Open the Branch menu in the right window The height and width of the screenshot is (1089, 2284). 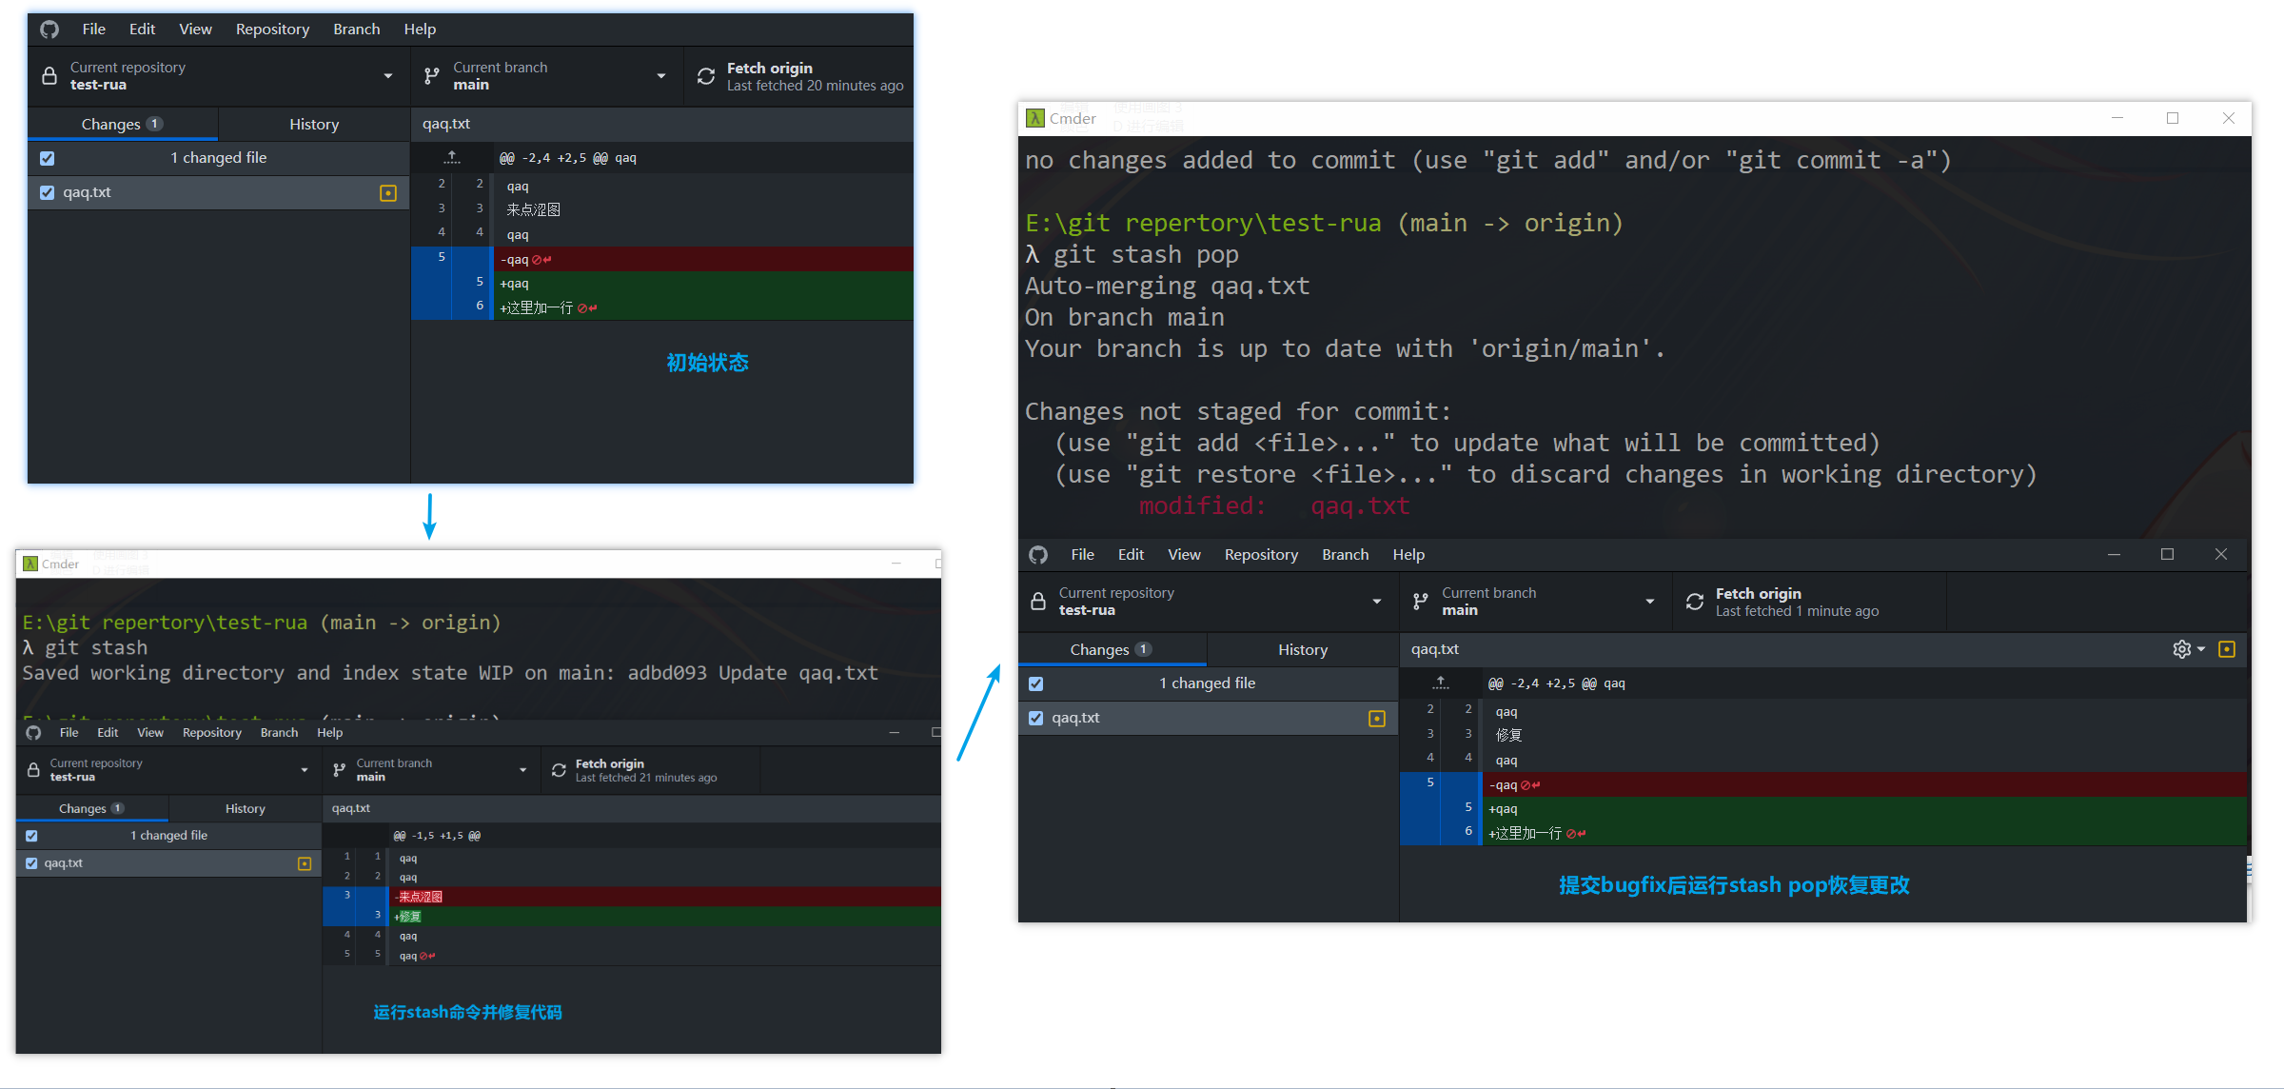coord(1345,555)
